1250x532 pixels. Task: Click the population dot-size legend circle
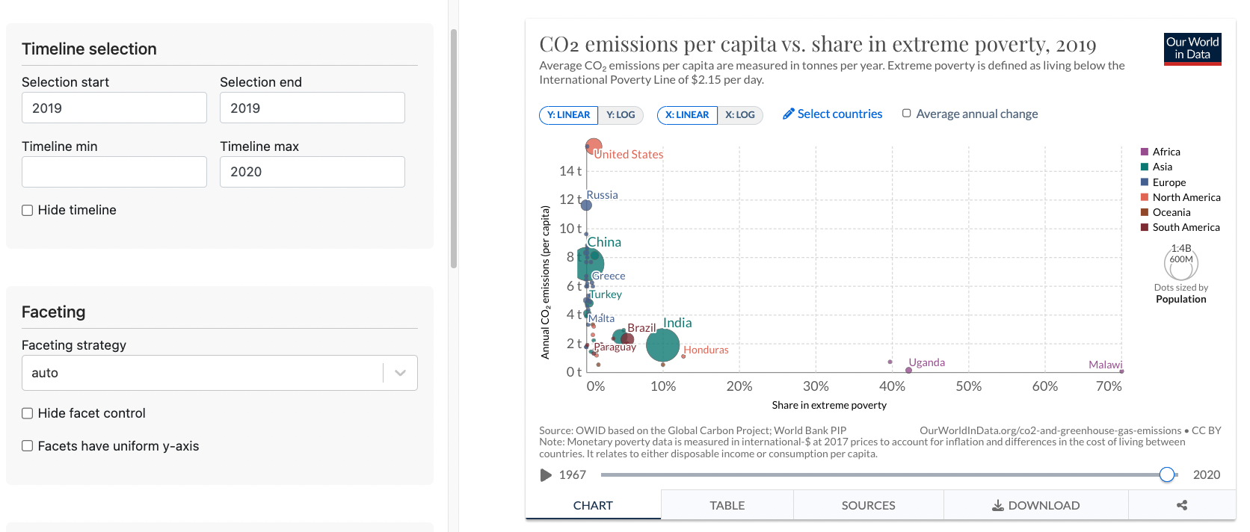click(x=1180, y=263)
